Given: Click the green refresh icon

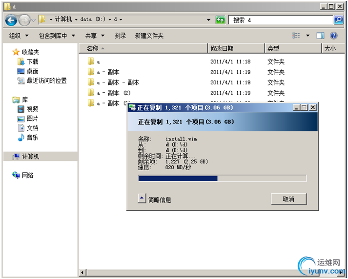Looking at the screenshot, I should coord(220,20).
